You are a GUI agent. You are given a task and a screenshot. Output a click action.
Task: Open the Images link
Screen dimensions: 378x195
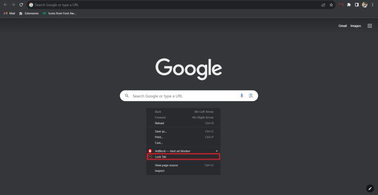click(356, 26)
